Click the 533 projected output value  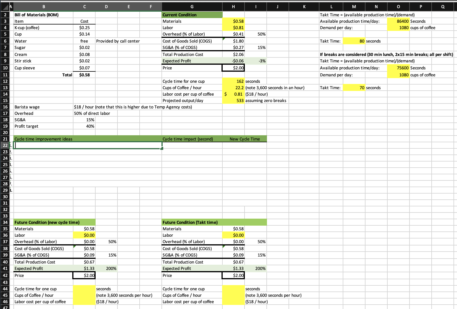point(233,101)
